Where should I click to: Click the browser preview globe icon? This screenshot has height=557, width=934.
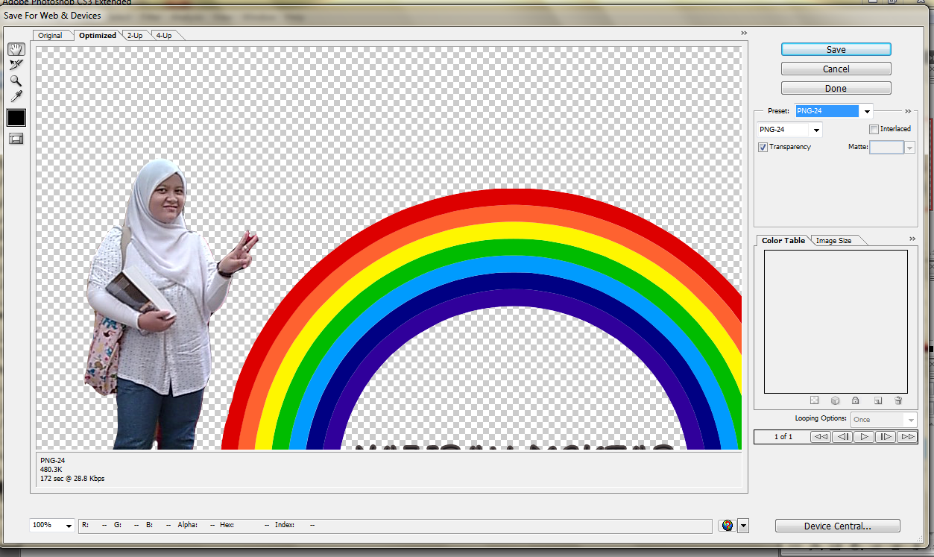click(726, 525)
